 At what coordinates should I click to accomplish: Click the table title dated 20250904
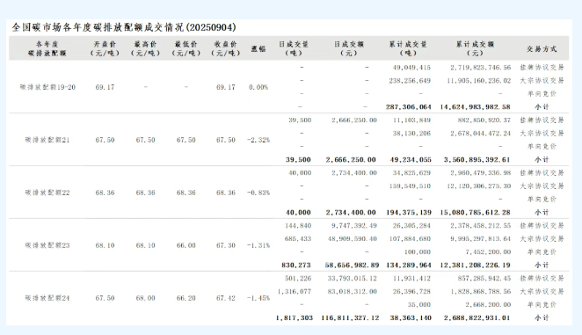click(124, 27)
